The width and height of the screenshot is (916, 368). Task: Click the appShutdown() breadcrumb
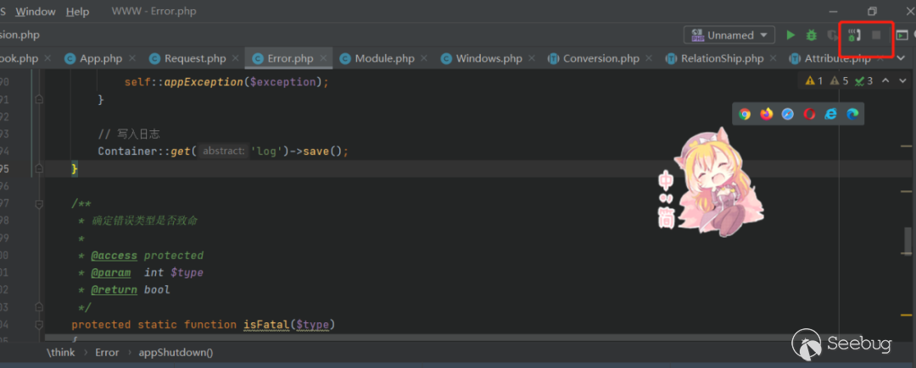(x=176, y=353)
